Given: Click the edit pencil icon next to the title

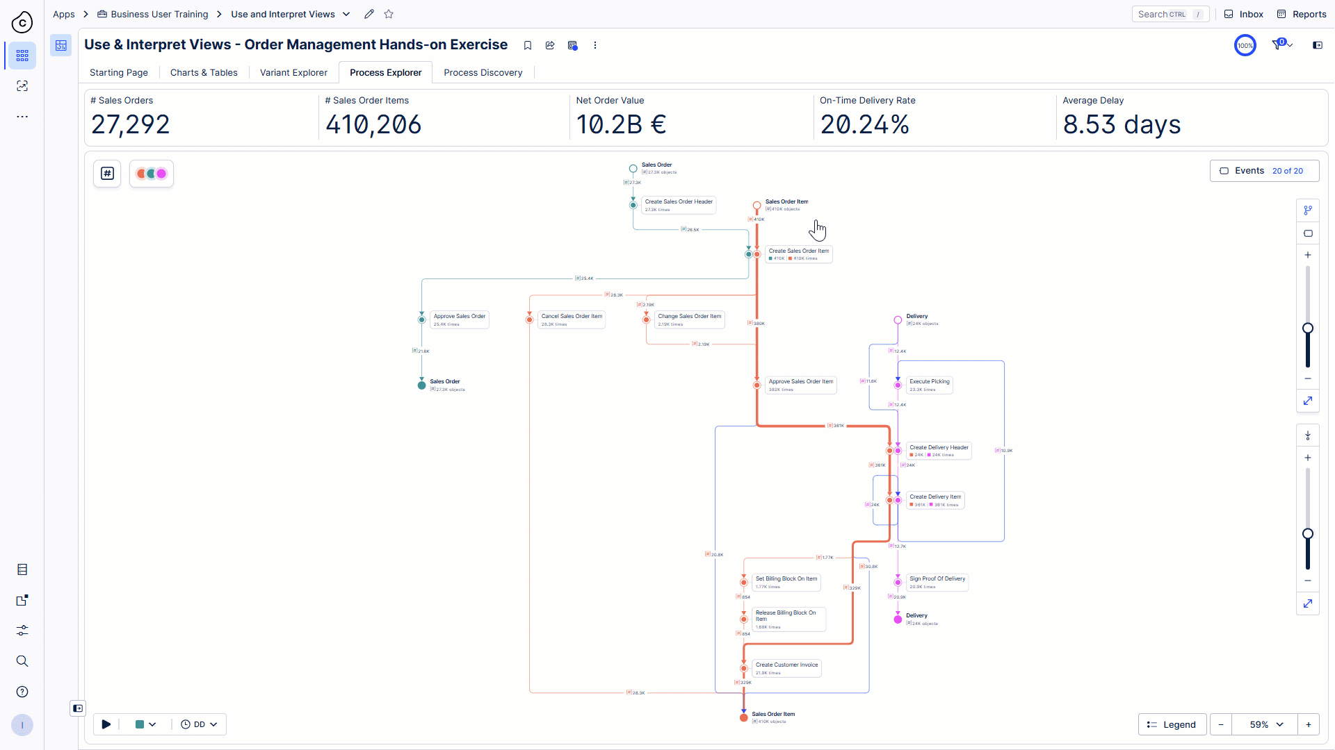Looking at the screenshot, I should point(369,14).
